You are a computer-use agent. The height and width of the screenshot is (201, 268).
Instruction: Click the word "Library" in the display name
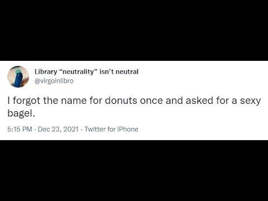[x=46, y=72]
